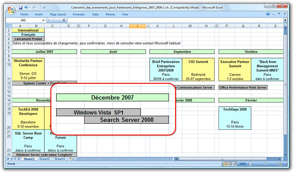Screen dimensions: 294x173
Task: Click the Septembre month header
Action: 182,52
